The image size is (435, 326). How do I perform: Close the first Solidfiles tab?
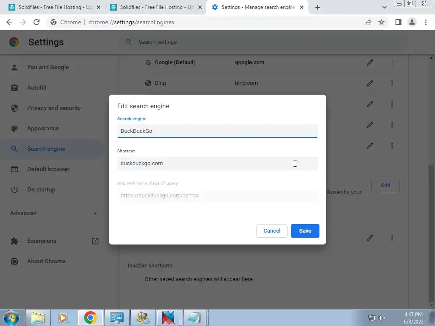click(99, 7)
